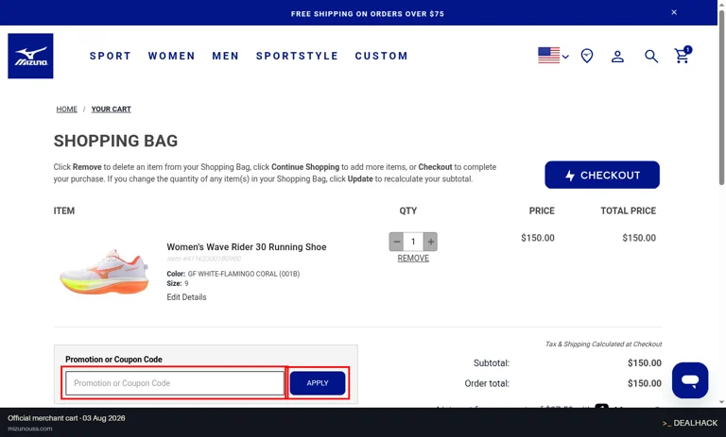The image size is (726, 437).
Task: Open the shopping cart icon
Action: (683, 55)
